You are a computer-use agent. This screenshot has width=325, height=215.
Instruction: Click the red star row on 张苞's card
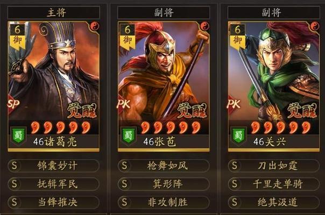(x=171, y=127)
